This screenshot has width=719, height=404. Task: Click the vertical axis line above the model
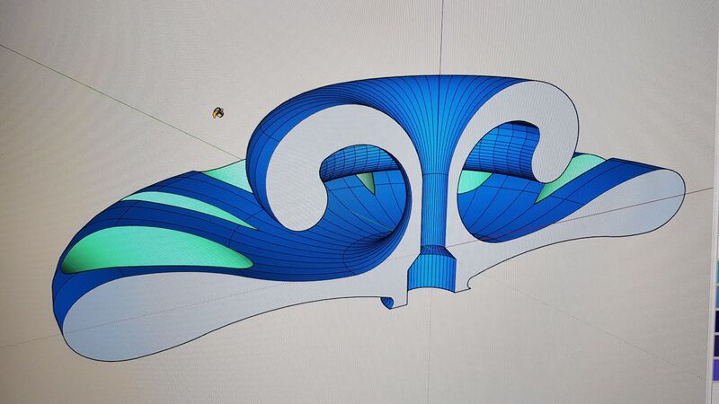pos(441,36)
